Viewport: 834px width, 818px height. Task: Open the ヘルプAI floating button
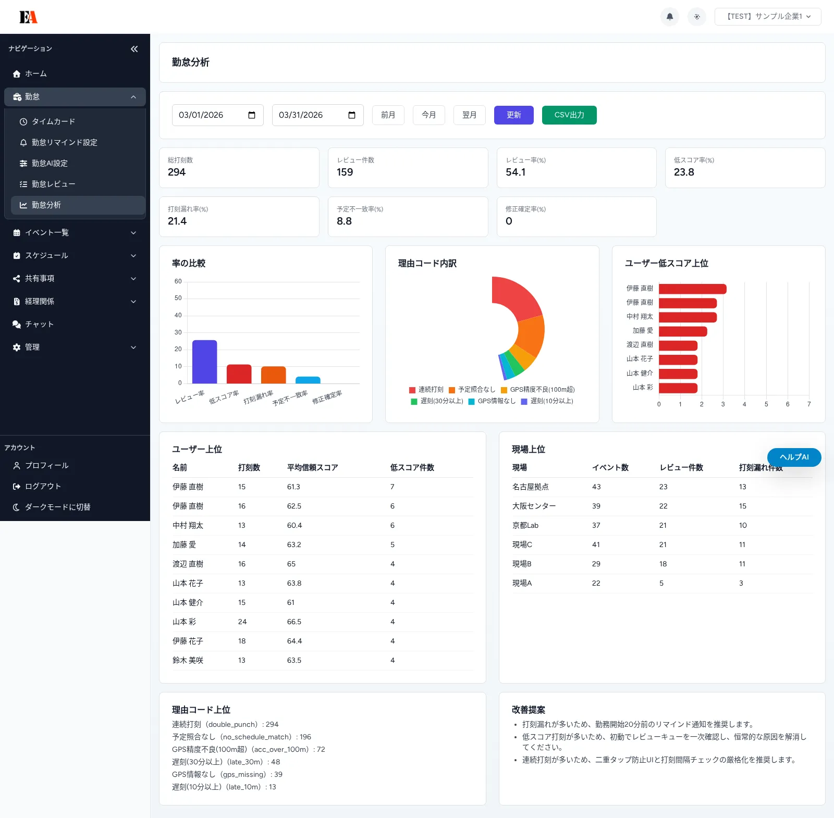point(794,457)
